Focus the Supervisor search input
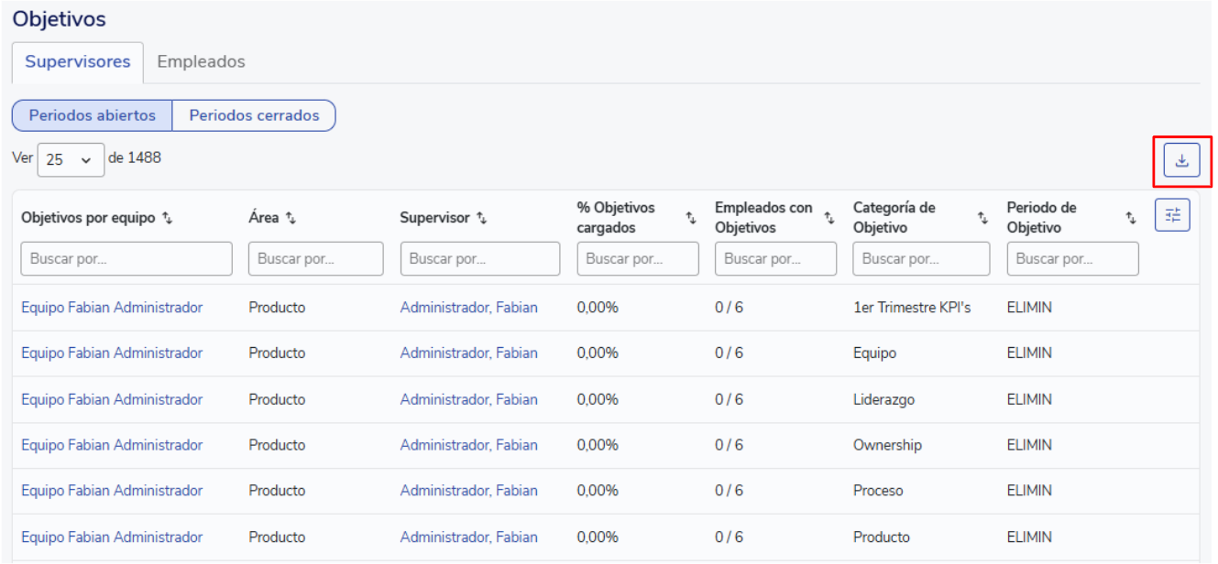 tap(479, 259)
